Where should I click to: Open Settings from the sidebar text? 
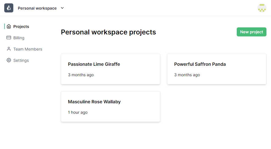(x=21, y=60)
